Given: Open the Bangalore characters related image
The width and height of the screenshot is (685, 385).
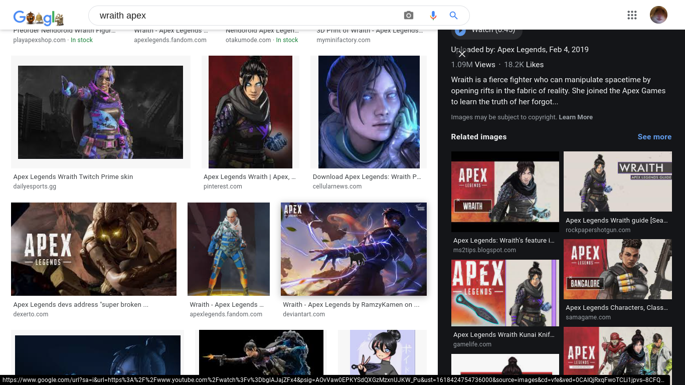Looking at the screenshot, I should [x=618, y=269].
